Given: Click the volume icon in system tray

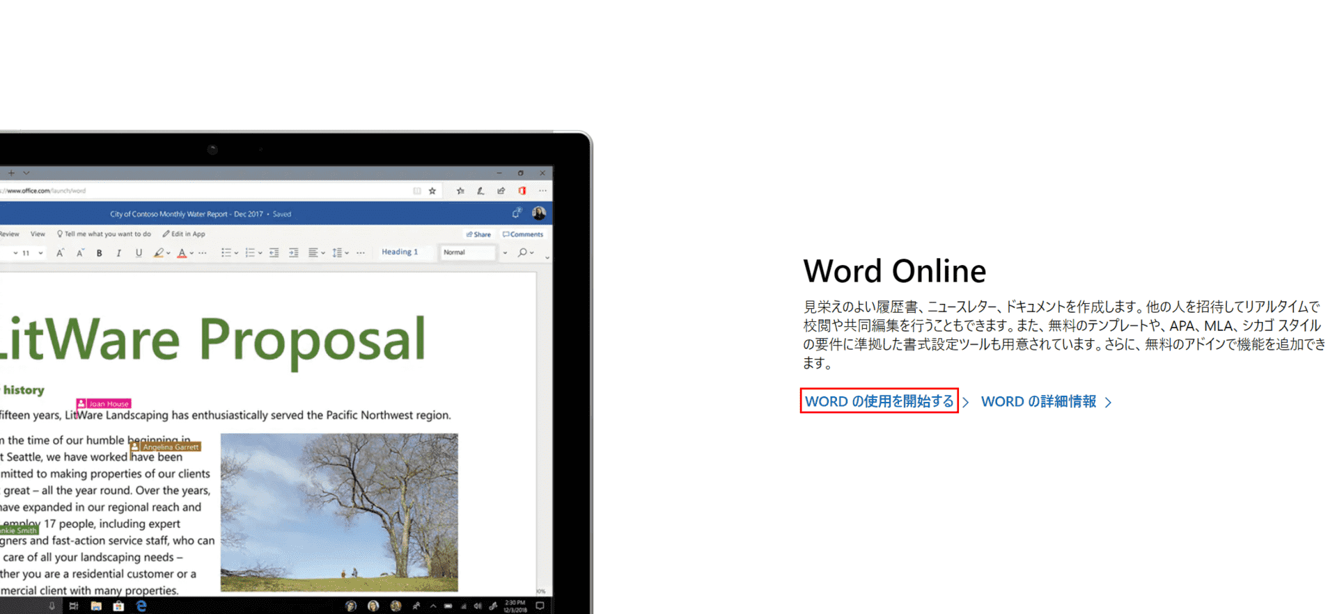Looking at the screenshot, I should click(478, 606).
